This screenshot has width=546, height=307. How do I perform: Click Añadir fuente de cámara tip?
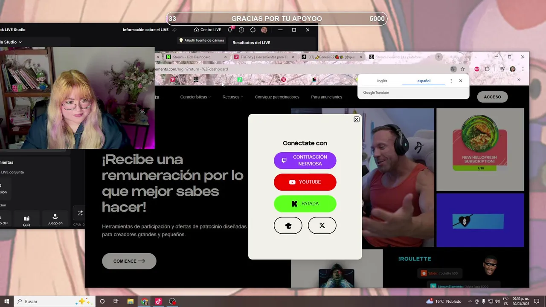click(x=201, y=41)
